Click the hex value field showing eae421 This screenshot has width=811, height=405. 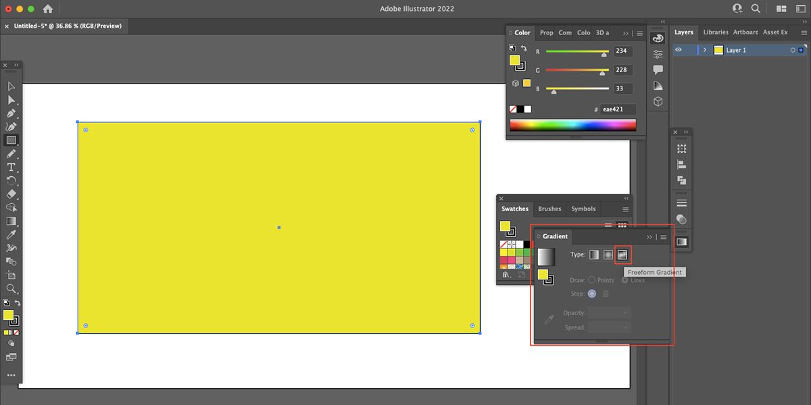tap(618, 109)
